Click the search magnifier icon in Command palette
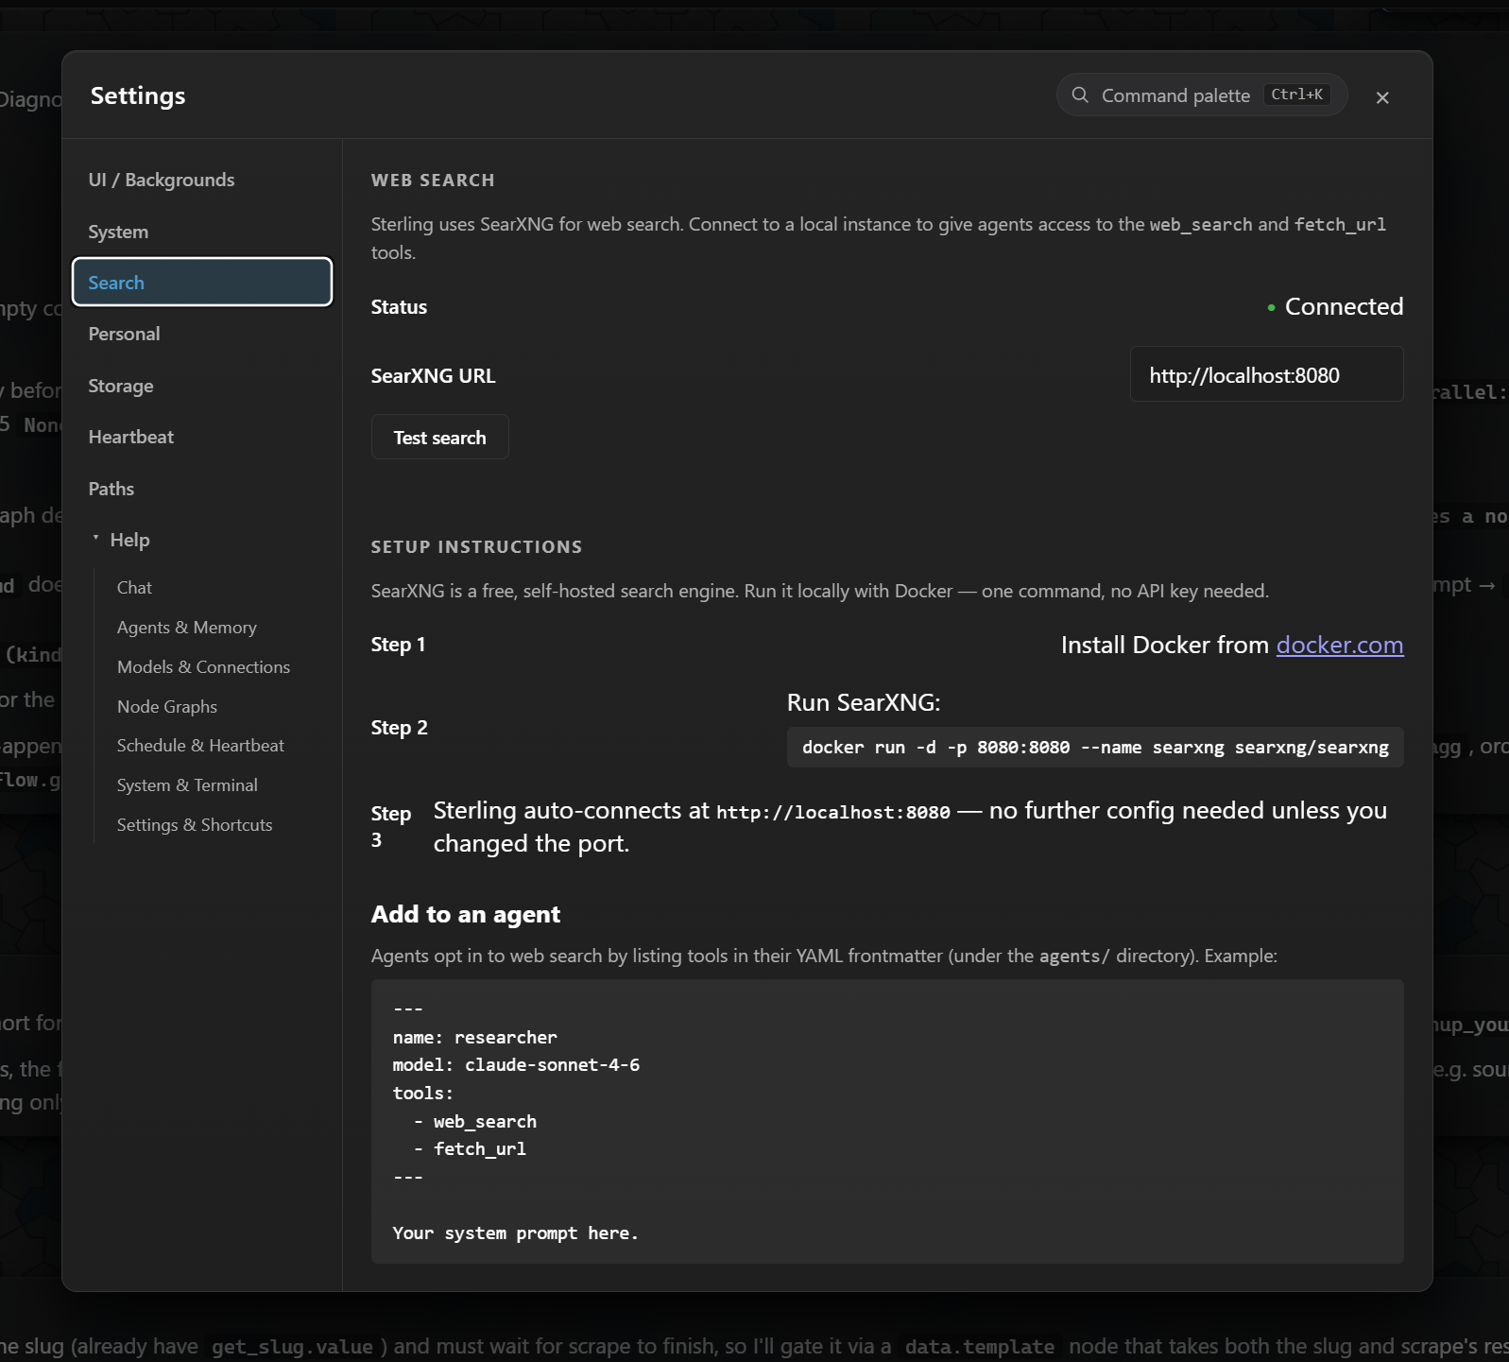Viewport: 1509px width, 1362px height. pos(1079,95)
